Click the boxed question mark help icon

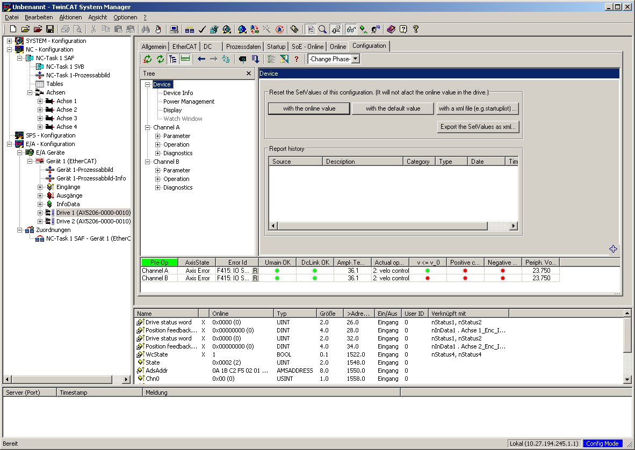click(x=403, y=29)
